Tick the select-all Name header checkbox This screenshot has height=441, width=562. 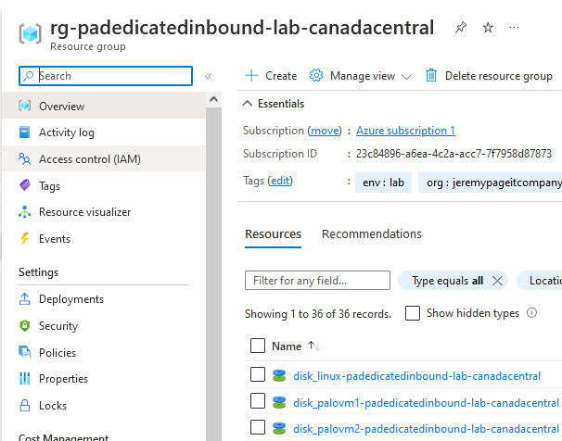click(x=258, y=346)
